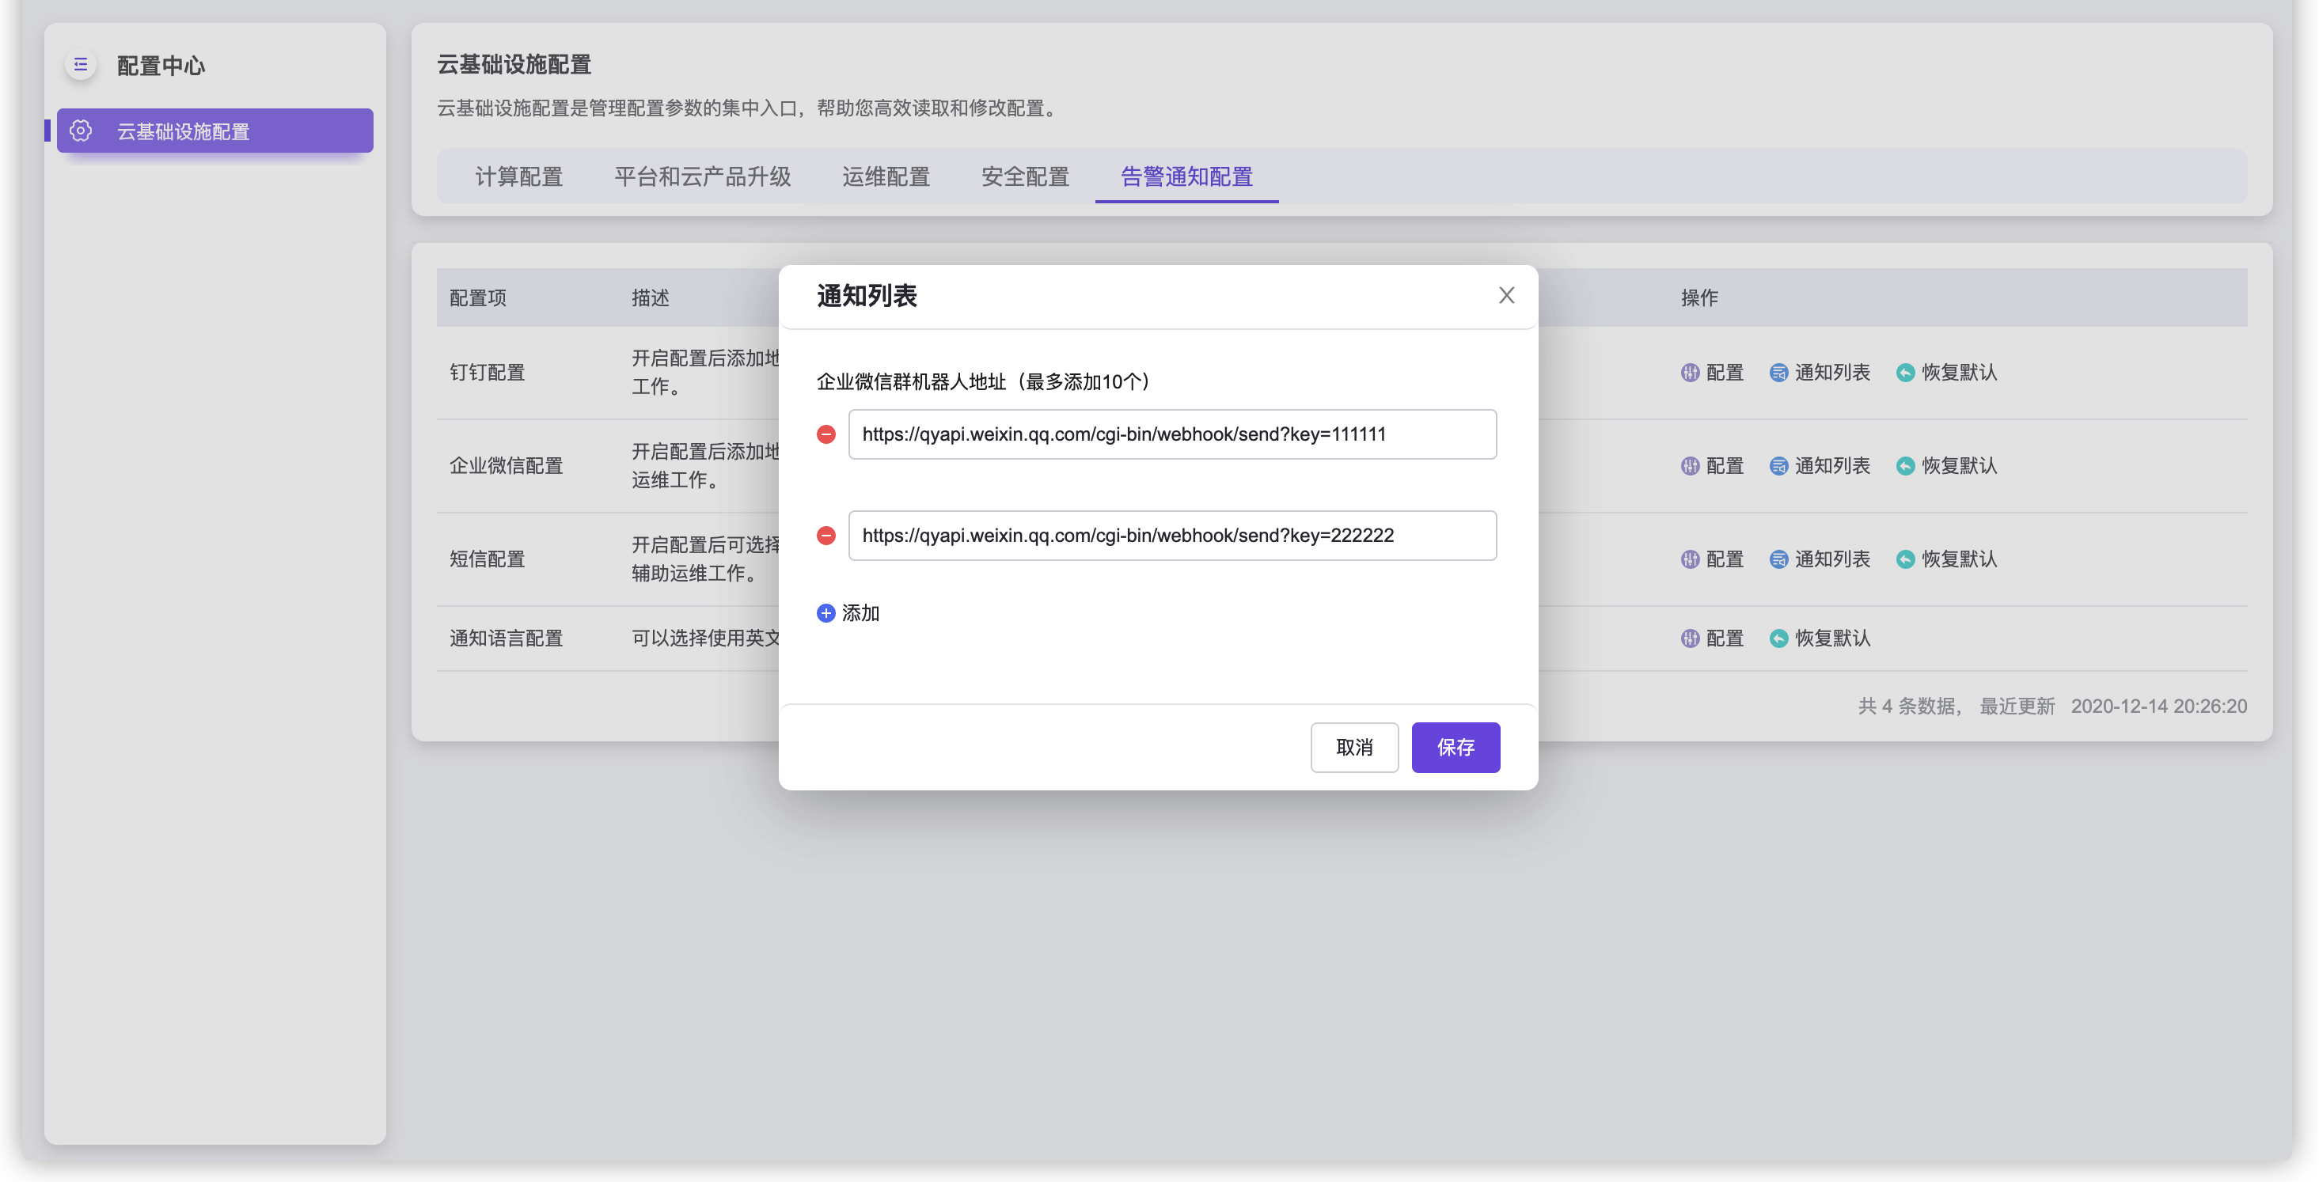Remove the first webhook address key=111111
The image size is (2319, 1182).
pos(826,435)
